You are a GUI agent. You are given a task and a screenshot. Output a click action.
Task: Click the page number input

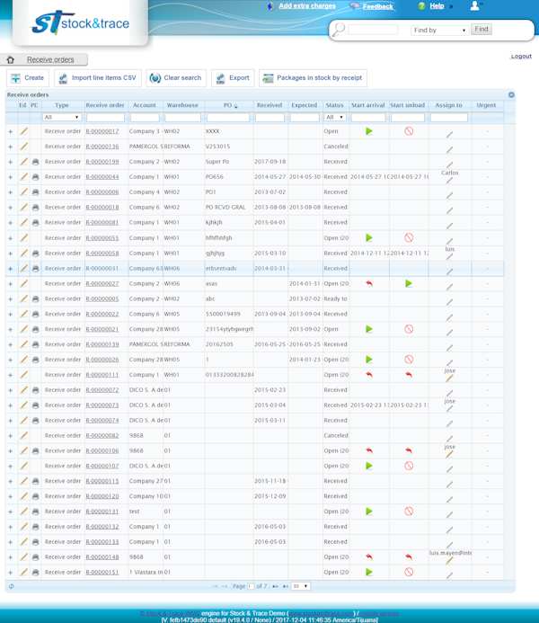pyautogui.click(x=251, y=586)
